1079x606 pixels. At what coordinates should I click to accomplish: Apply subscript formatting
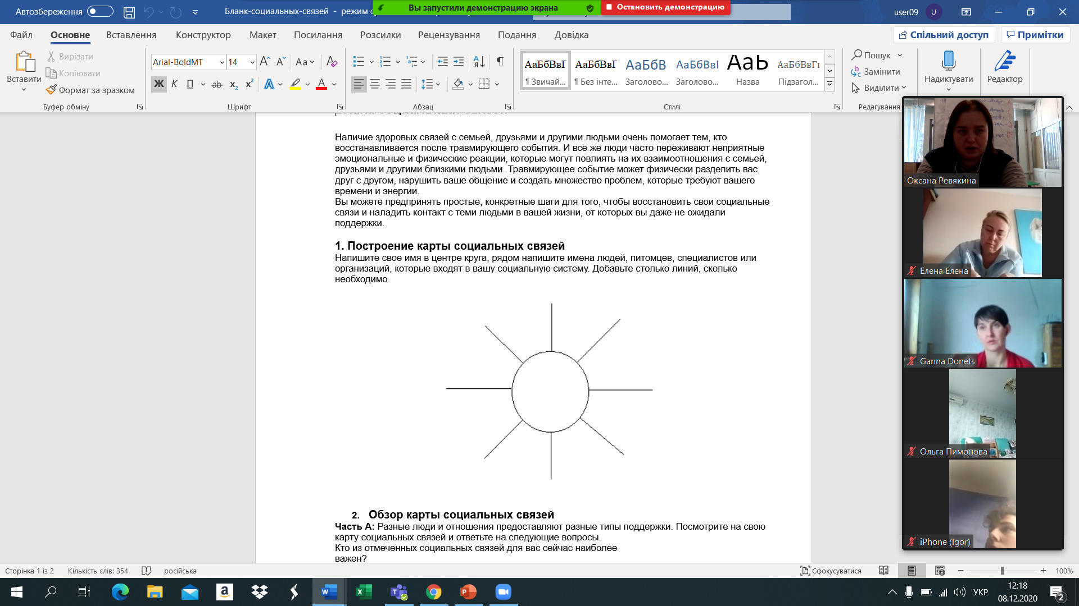click(x=233, y=84)
